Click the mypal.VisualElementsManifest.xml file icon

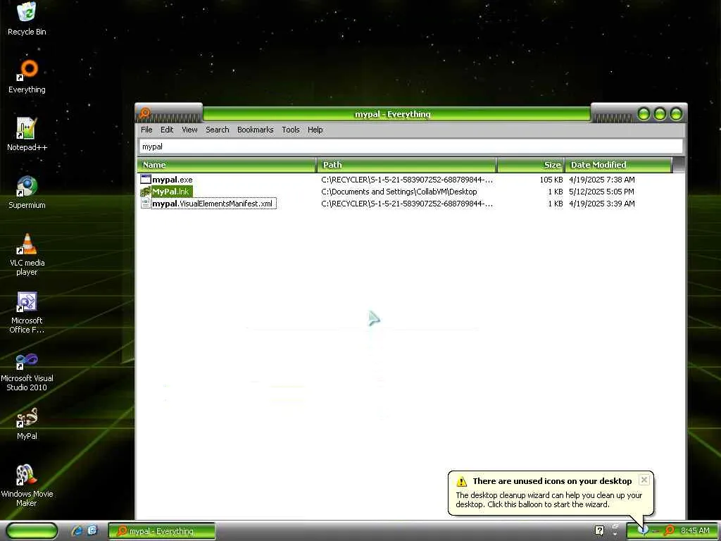145,204
